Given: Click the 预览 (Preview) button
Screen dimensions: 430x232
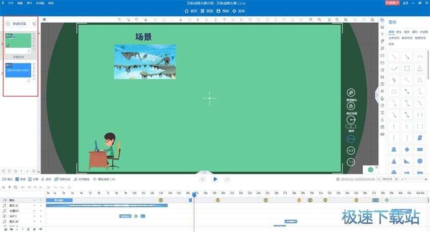Looking at the screenshot, I should tap(207, 11).
